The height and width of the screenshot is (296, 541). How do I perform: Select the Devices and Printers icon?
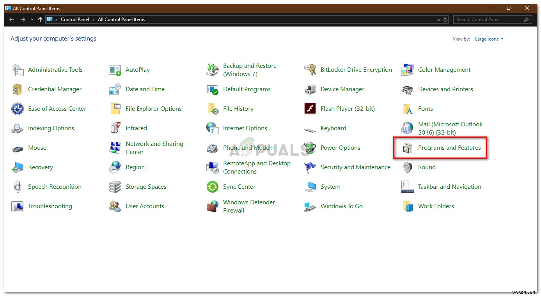click(408, 89)
